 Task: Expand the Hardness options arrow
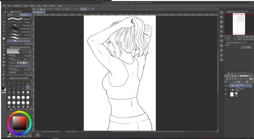click(x=29, y=66)
